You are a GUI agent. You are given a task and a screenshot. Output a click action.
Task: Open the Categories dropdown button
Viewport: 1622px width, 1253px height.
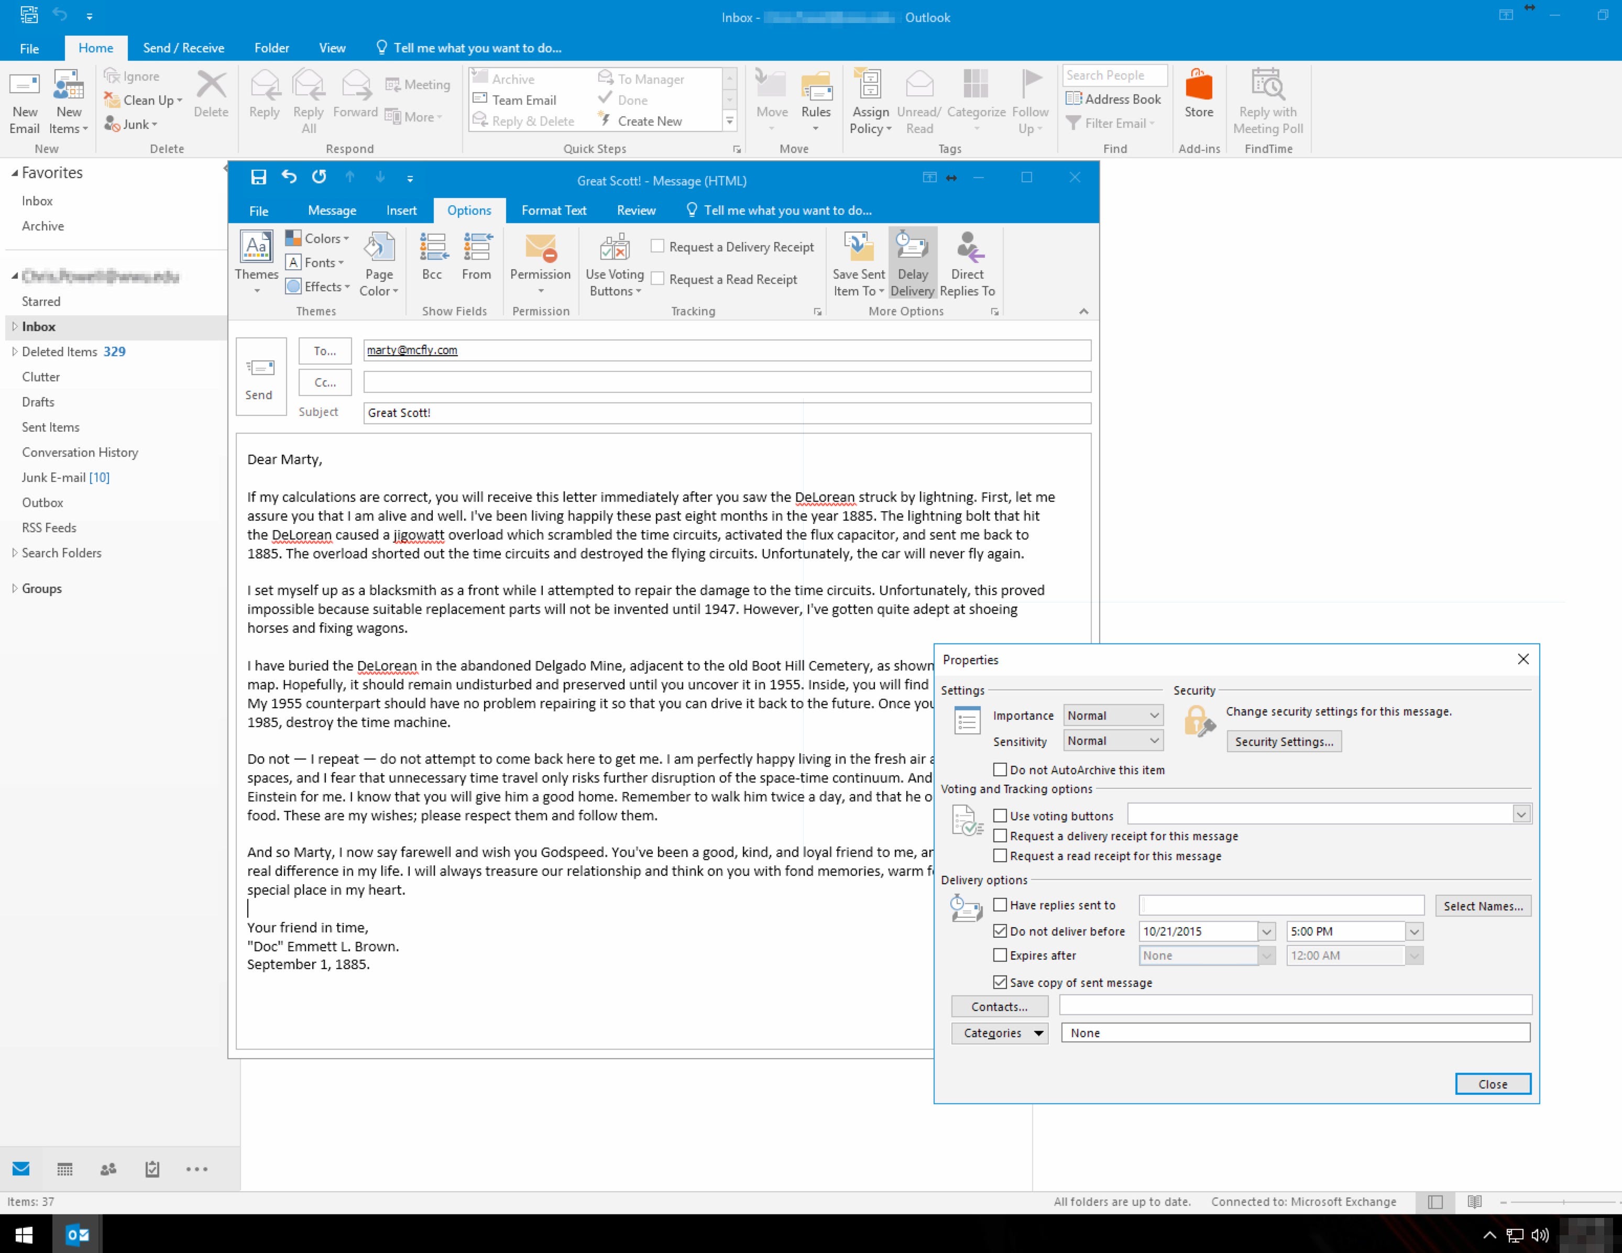point(1000,1033)
